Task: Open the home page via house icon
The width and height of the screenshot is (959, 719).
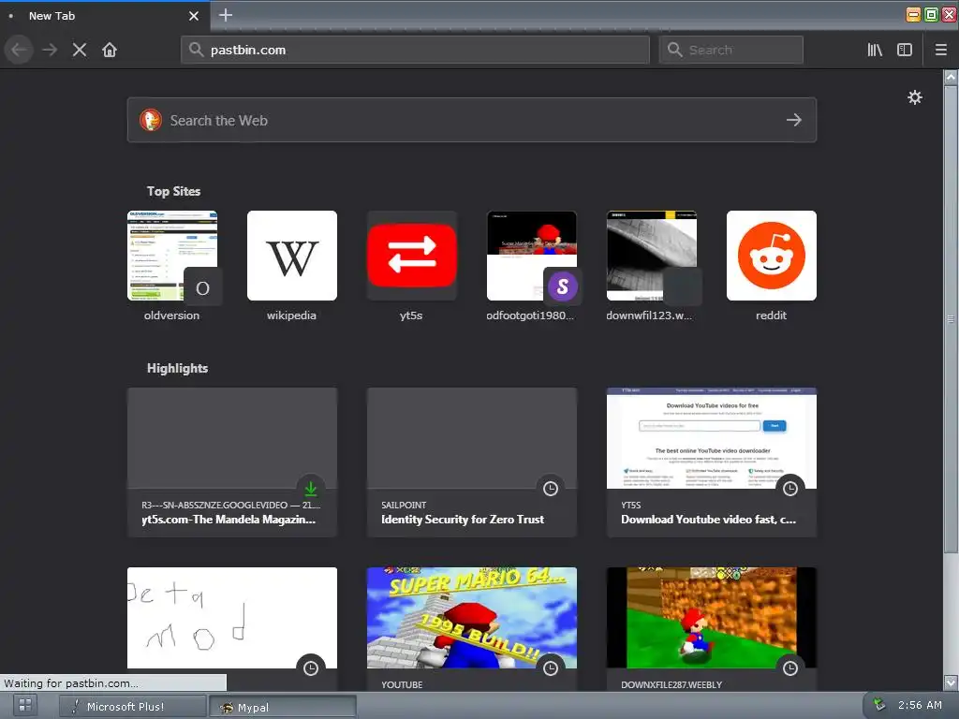Action: [x=110, y=50]
